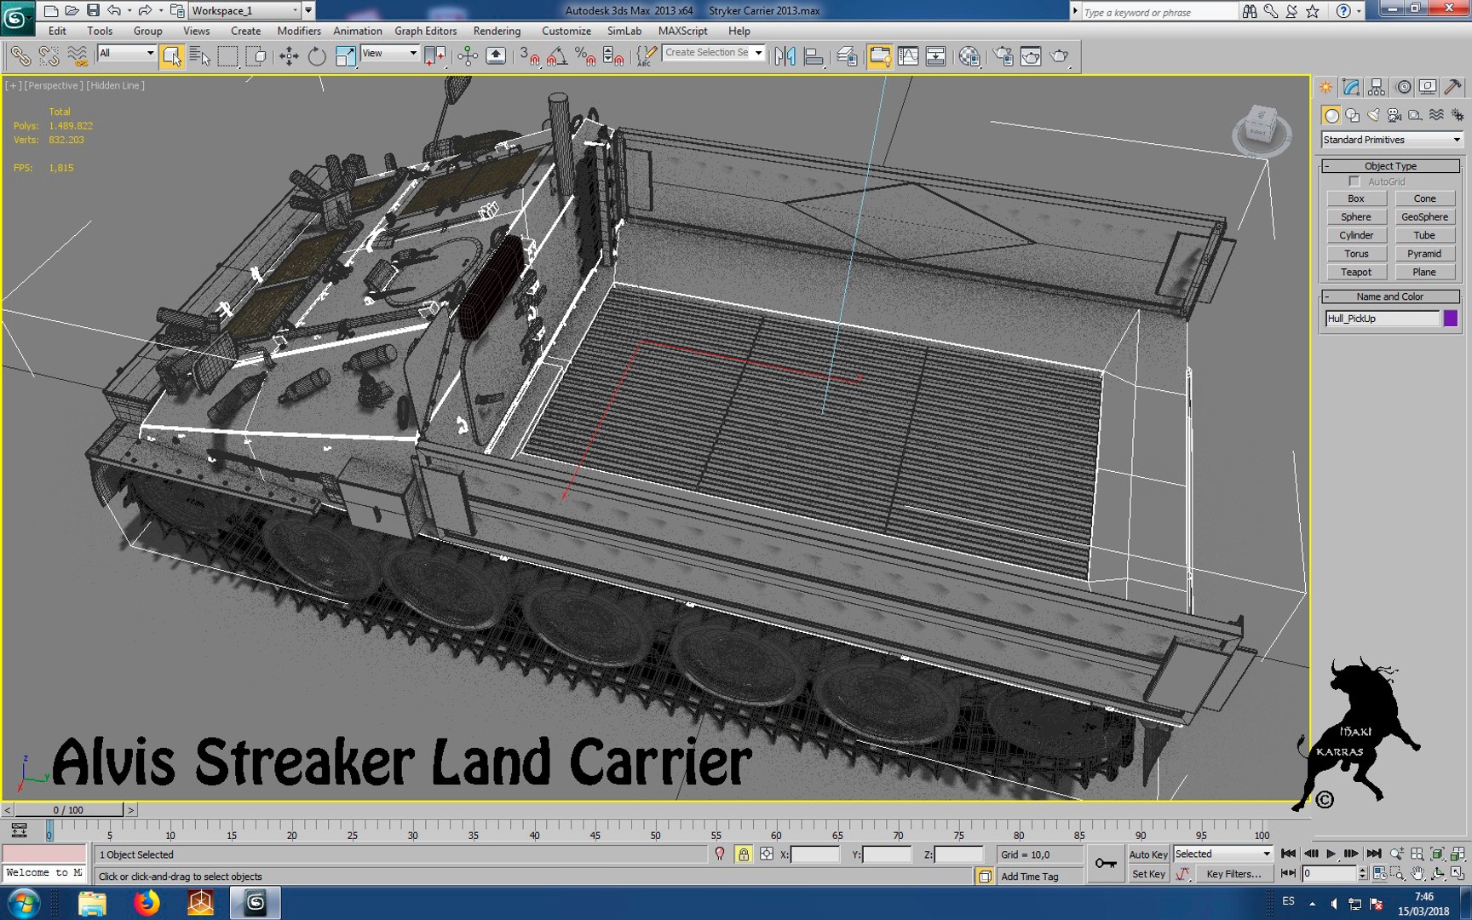Click the GeoSphere button

tap(1424, 216)
